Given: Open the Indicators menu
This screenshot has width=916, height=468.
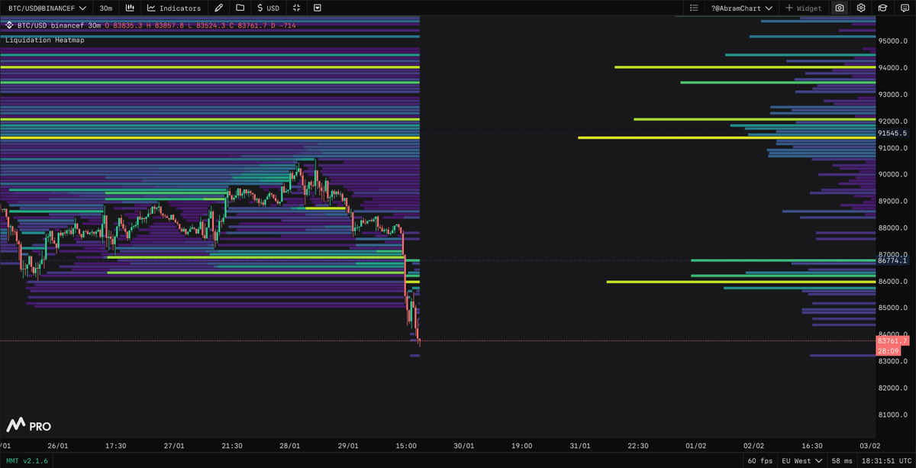Looking at the screenshot, I should (174, 8).
